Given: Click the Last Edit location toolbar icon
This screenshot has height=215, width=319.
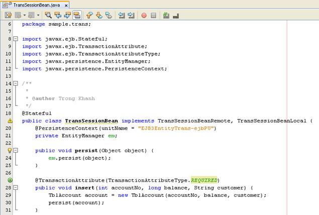Looking at the screenshot, I should click(x=9, y=15).
